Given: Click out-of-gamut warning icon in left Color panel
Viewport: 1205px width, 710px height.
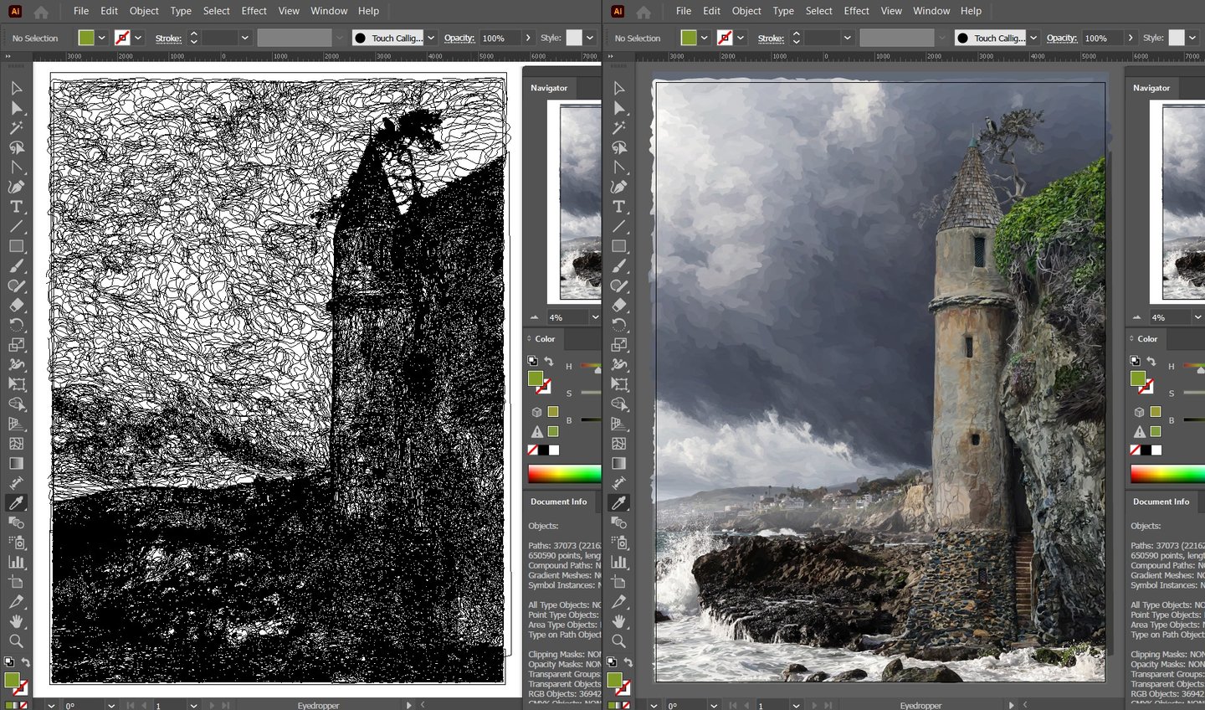Looking at the screenshot, I should [x=536, y=432].
